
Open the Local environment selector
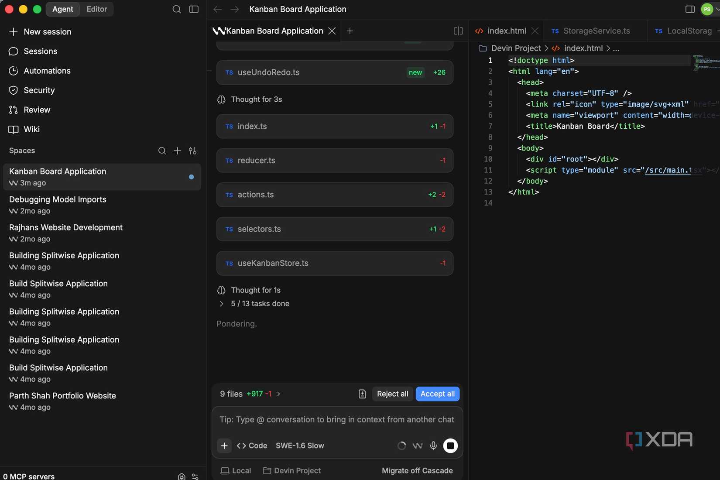point(236,470)
